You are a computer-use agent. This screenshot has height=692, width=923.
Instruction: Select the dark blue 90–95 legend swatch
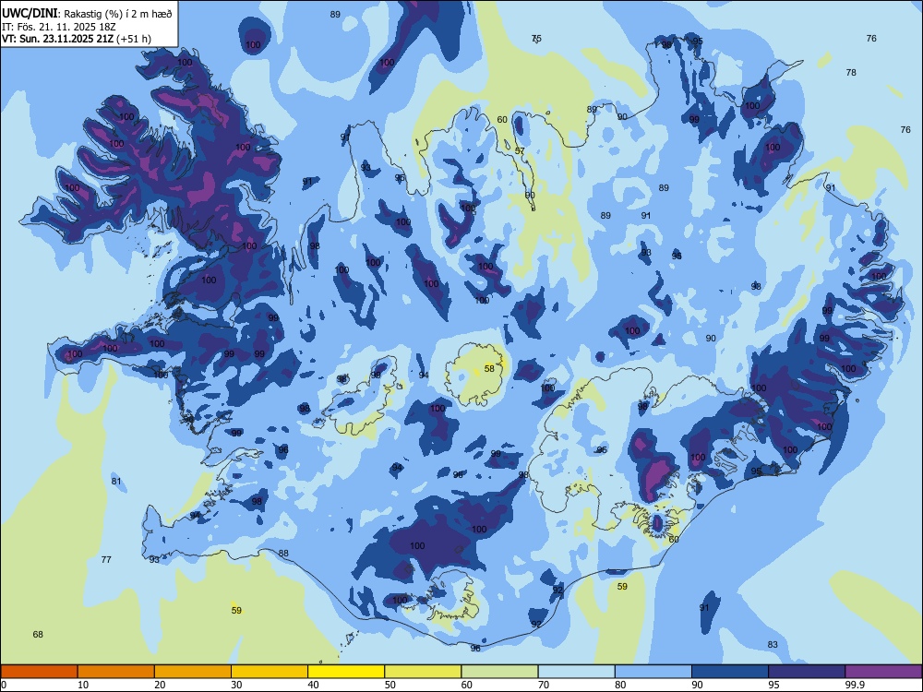coord(730,672)
